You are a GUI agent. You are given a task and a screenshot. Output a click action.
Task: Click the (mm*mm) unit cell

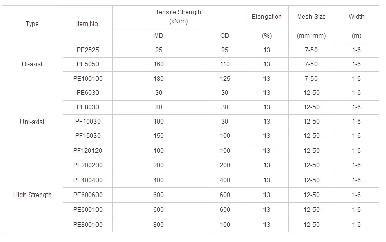pyautogui.click(x=311, y=36)
